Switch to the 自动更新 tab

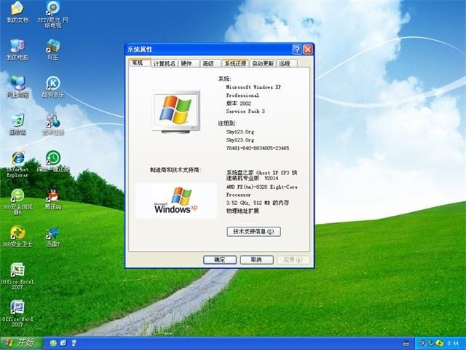click(263, 63)
